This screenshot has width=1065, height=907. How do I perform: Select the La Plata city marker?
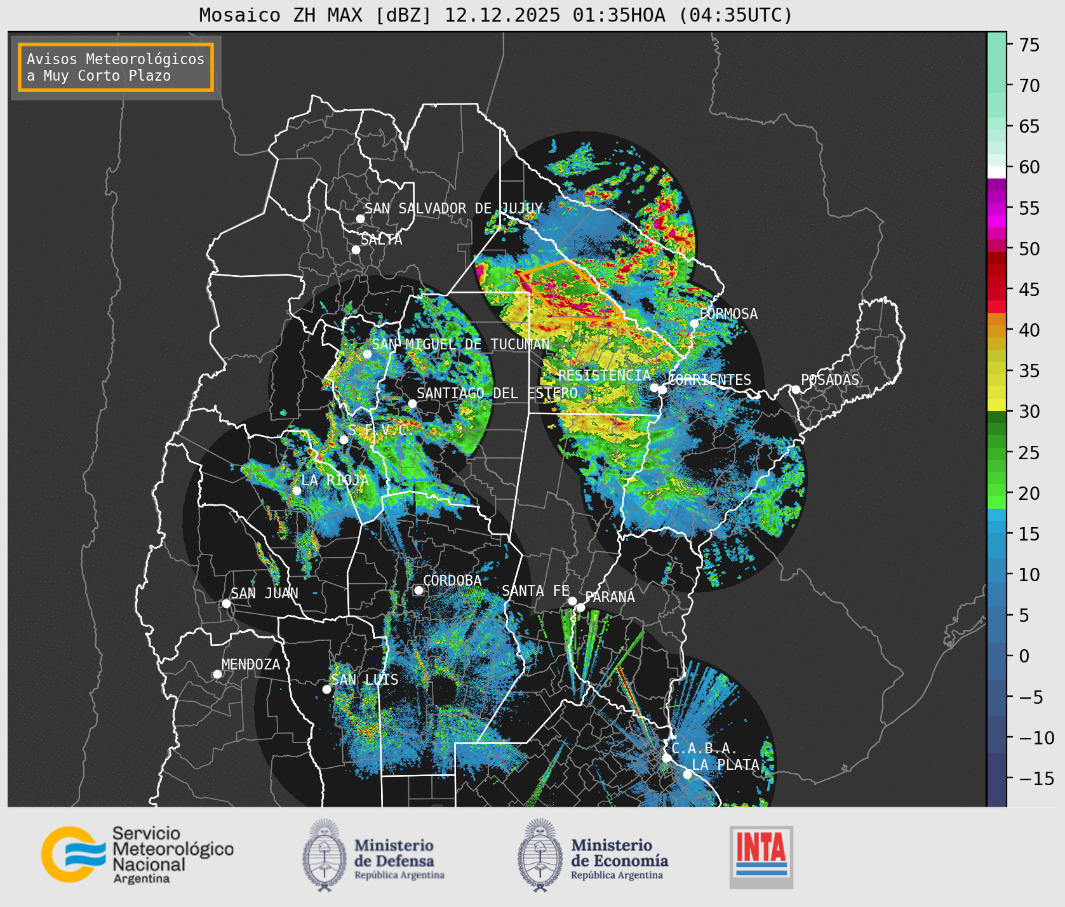pos(687,774)
